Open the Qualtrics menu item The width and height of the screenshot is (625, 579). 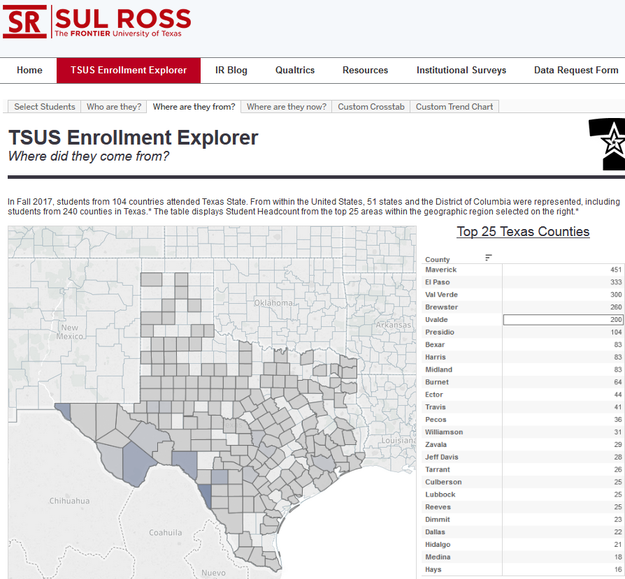point(295,70)
